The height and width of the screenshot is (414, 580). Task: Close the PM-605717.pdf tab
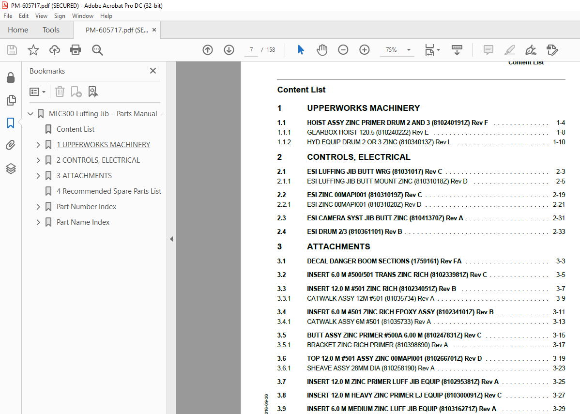(x=154, y=30)
